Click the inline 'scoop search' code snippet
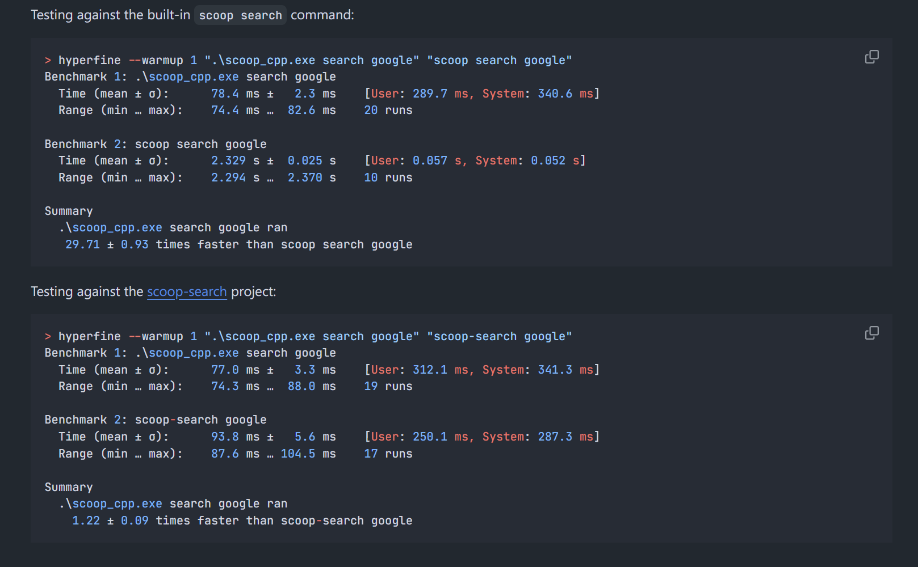This screenshot has width=918, height=567. 240,15
